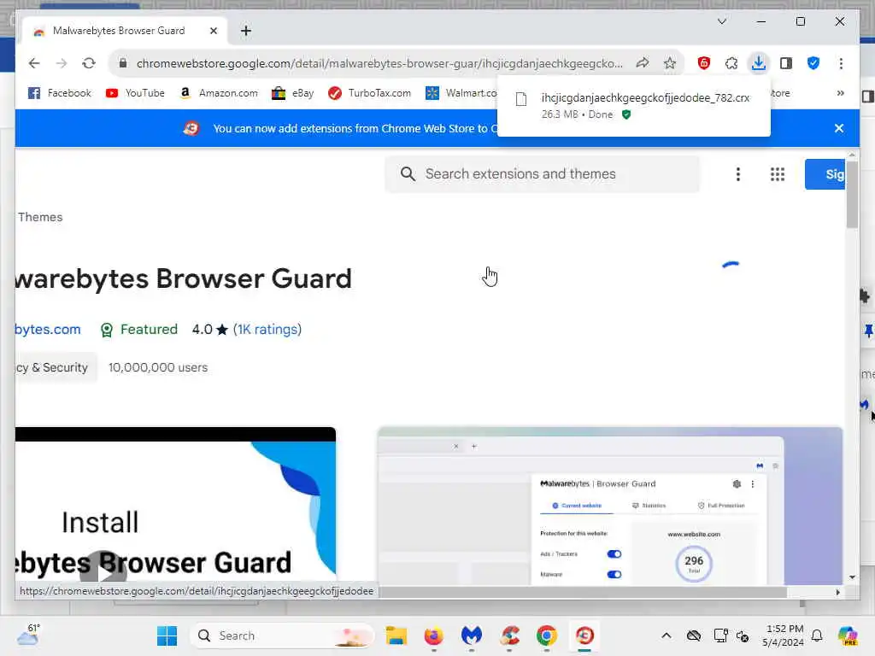Open the Browser Guard popup screenshot thumbnail
This screenshot has height=656, width=875.
610,506
